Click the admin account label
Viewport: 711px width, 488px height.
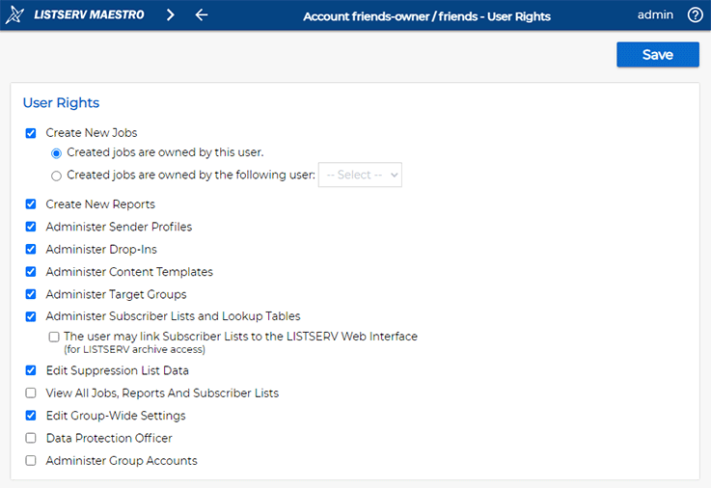[655, 15]
